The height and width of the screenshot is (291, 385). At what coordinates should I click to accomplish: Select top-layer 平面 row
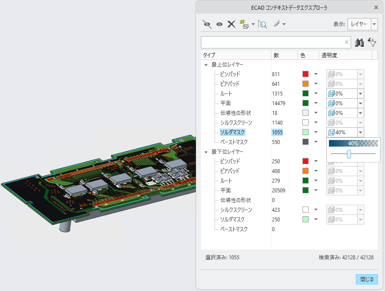(x=226, y=103)
